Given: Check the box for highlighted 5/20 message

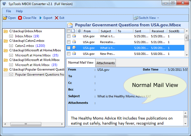Looking at the screenshot, I should [x=69, y=48].
